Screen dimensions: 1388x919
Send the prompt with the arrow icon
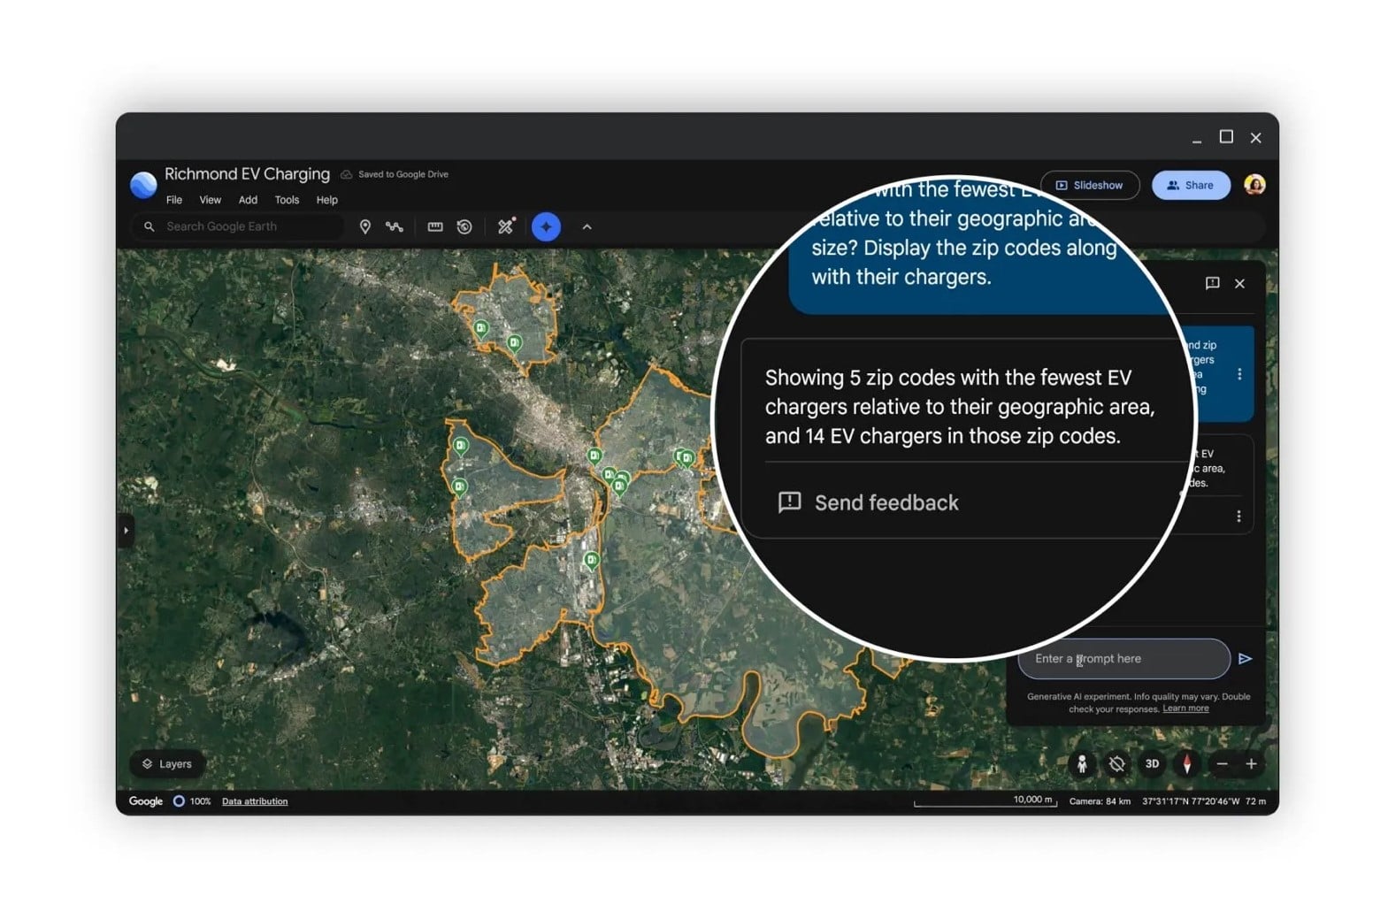point(1245,659)
